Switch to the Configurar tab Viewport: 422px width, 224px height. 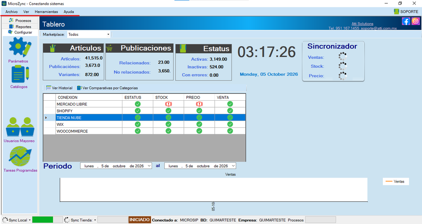(20, 32)
